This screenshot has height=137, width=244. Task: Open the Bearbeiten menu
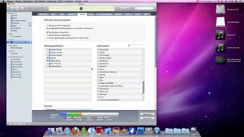(28, 1)
